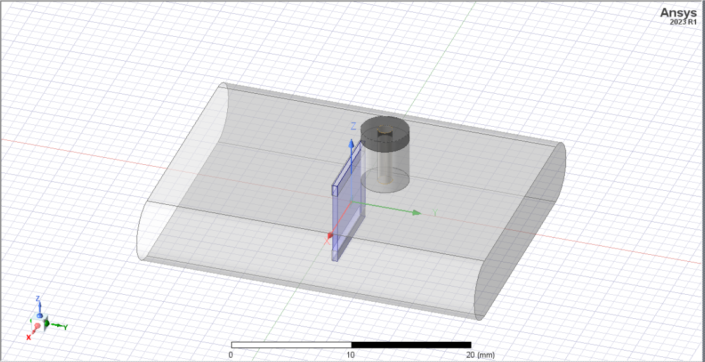This screenshot has height=362, width=705.
Task: Click the green Y axis arrow at origin
Action: pos(418,213)
